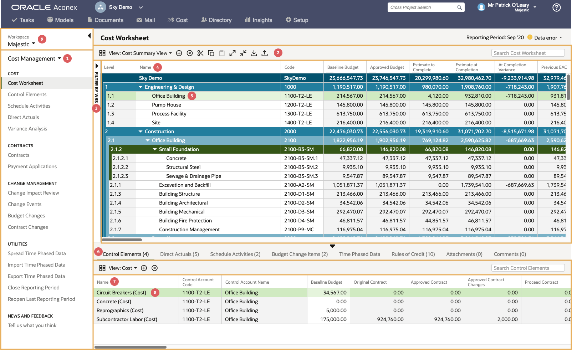Open the Cost menu

click(x=178, y=20)
